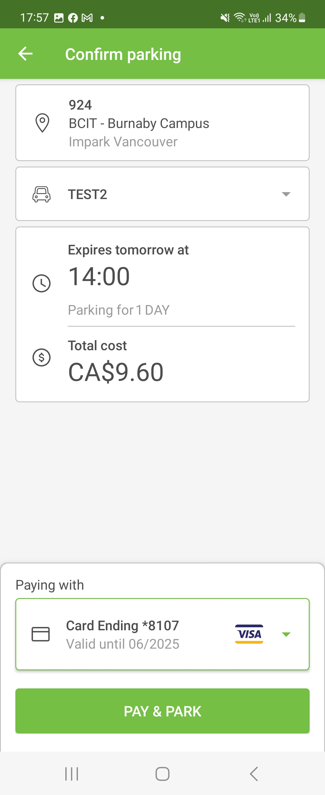325x795 pixels.
Task: Expand the TEST2 vehicle dropdown arrow
Action: click(286, 194)
